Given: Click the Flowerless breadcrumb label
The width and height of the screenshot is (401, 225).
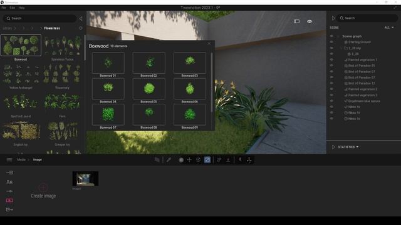Looking at the screenshot, I should point(52,28).
